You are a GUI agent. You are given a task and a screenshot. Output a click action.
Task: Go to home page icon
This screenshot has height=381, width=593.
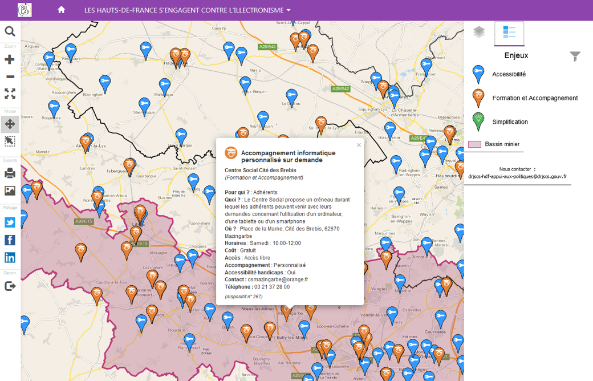pyautogui.click(x=61, y=10)
